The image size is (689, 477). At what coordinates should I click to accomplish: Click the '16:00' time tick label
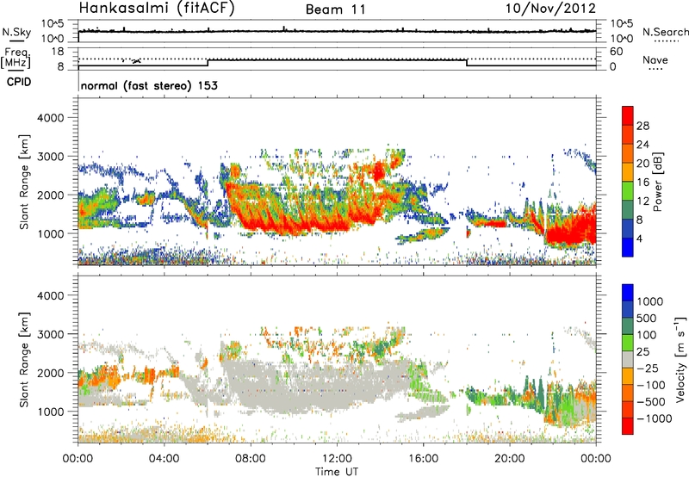tap(423, 459)
